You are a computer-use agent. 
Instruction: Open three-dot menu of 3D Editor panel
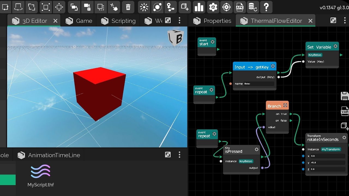(x=179, y=20)
